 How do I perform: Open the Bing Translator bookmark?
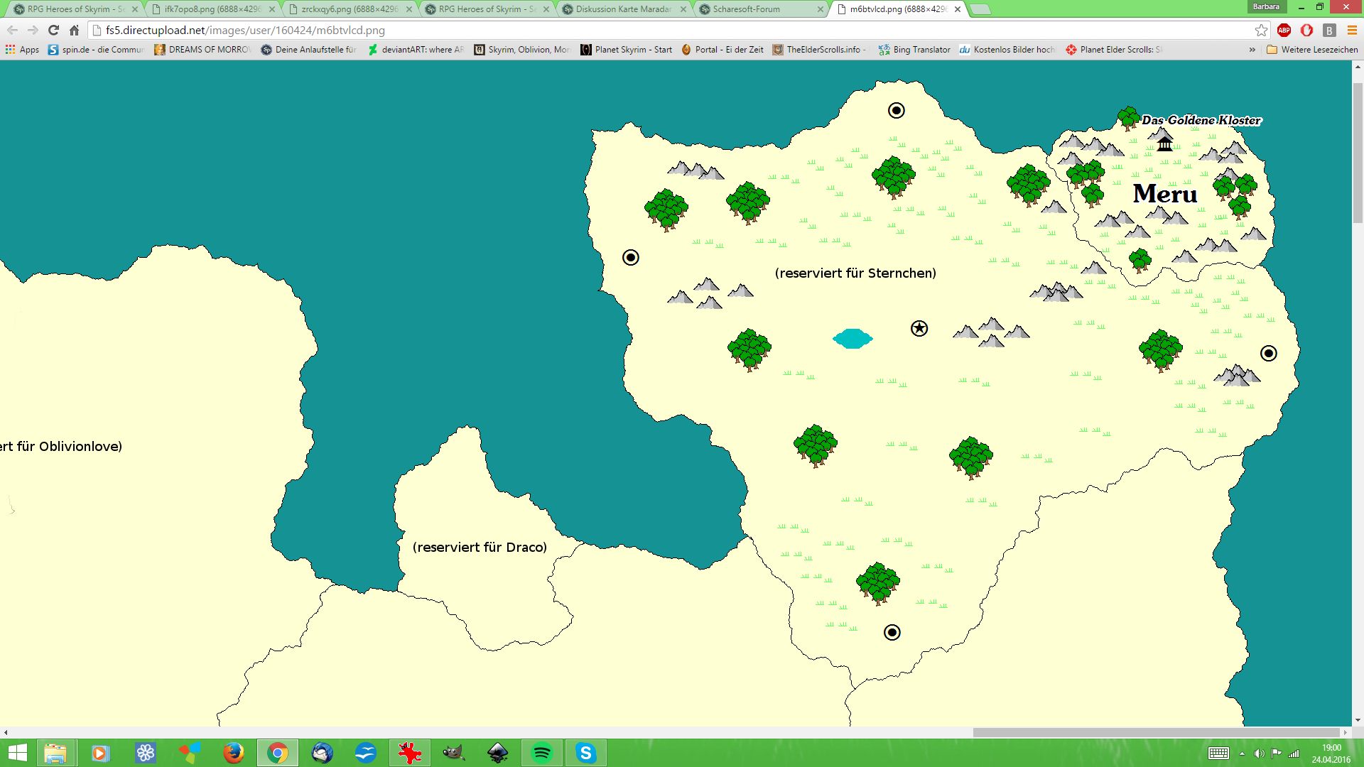tap(914, 50)
